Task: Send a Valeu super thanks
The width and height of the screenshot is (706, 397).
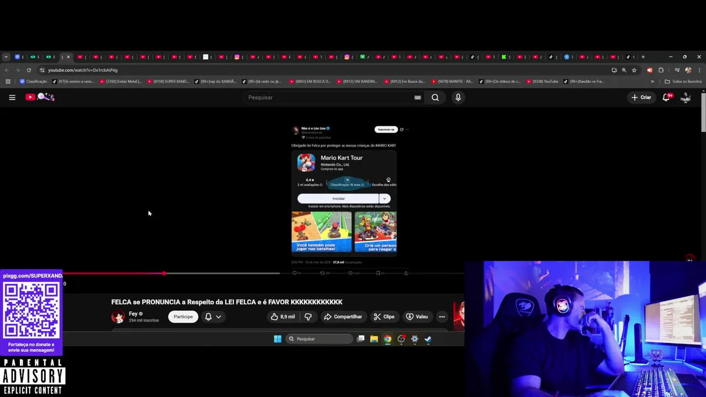Action: point(416,316)
